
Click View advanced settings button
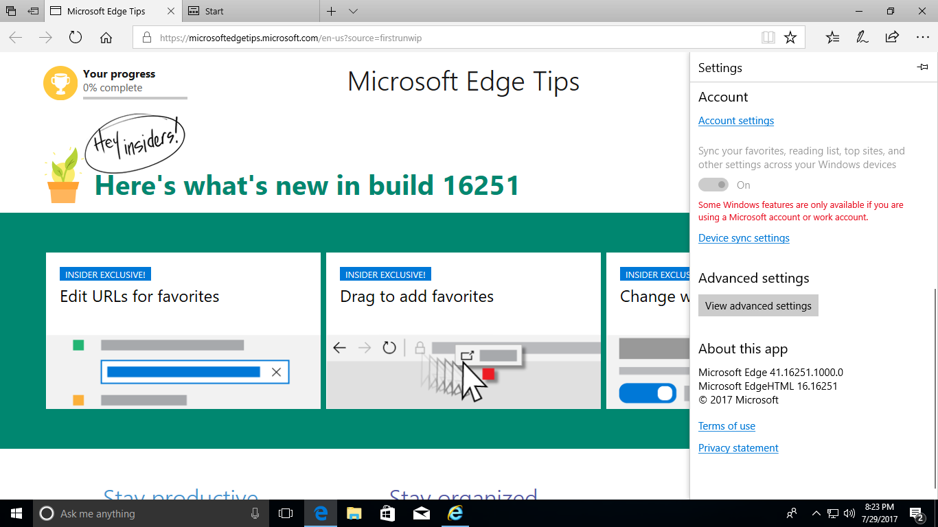758,305
